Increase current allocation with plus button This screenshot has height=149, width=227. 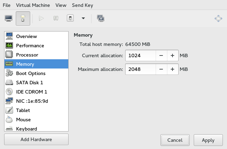click(x=172, y=55)
